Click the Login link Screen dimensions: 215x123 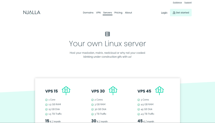(164, 13)
